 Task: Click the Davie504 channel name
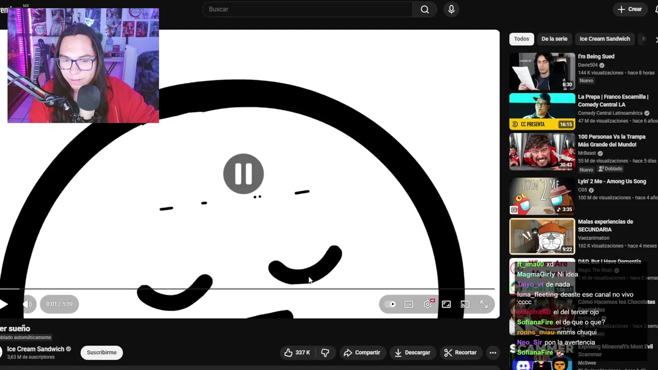pyautogui.click(x=588, y=65)
